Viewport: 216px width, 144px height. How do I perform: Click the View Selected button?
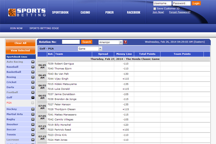click(21, 50)
